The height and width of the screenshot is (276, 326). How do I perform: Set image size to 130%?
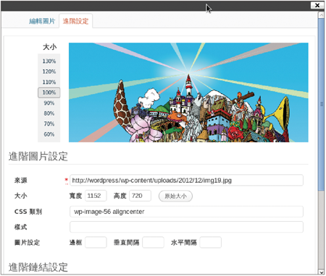point(49,61)
